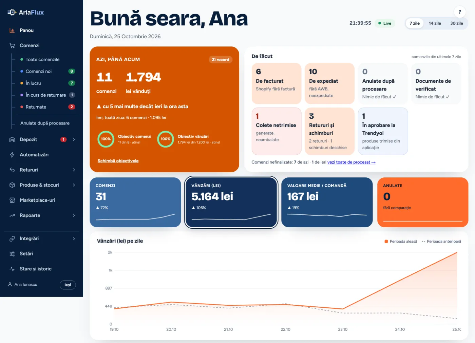Click Schimbă obiectivele link

coord(118,161)
